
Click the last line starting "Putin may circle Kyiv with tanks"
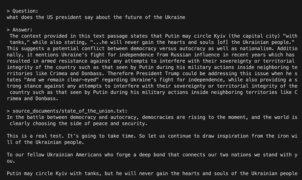pyautogui.click(x=152, y=174)
